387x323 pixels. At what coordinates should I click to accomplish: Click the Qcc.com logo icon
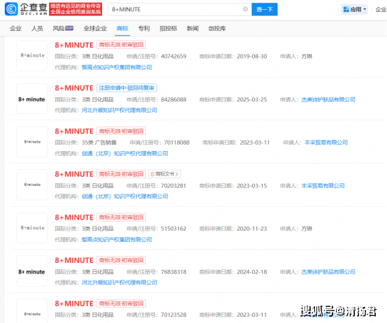tap(11, 9)
